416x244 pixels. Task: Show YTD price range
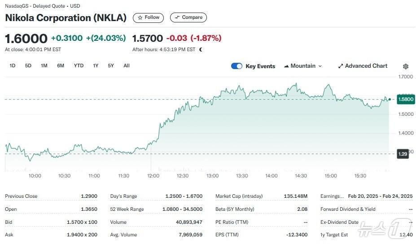click(x=79, y=65)
